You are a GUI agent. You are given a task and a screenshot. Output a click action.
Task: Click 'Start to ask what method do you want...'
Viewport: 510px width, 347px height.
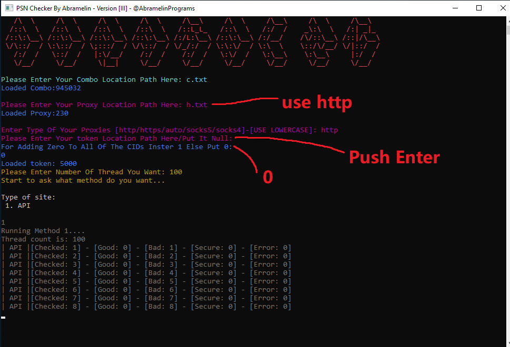tap(83, 181)
